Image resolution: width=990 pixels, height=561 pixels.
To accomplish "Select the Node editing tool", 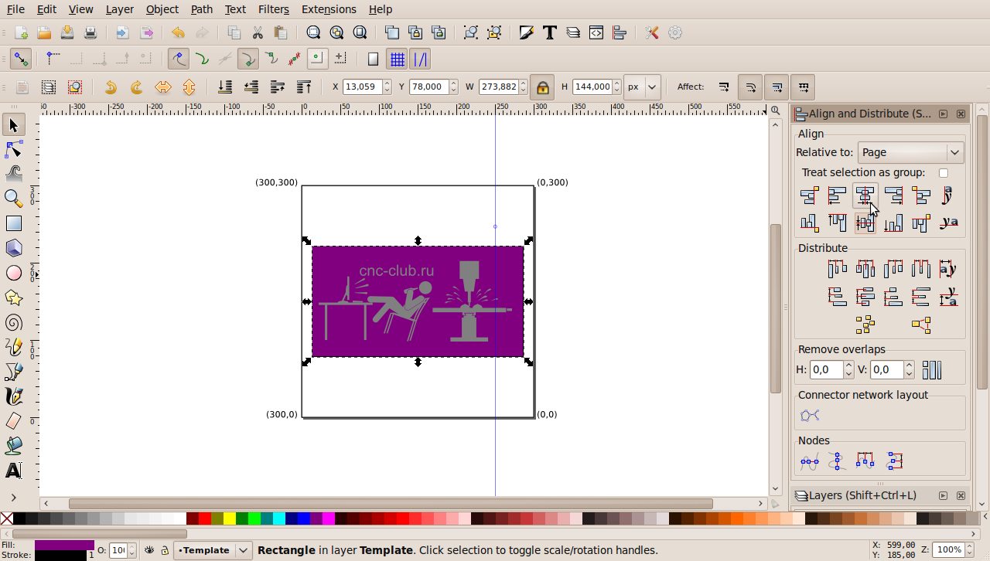I will (13, 149).
